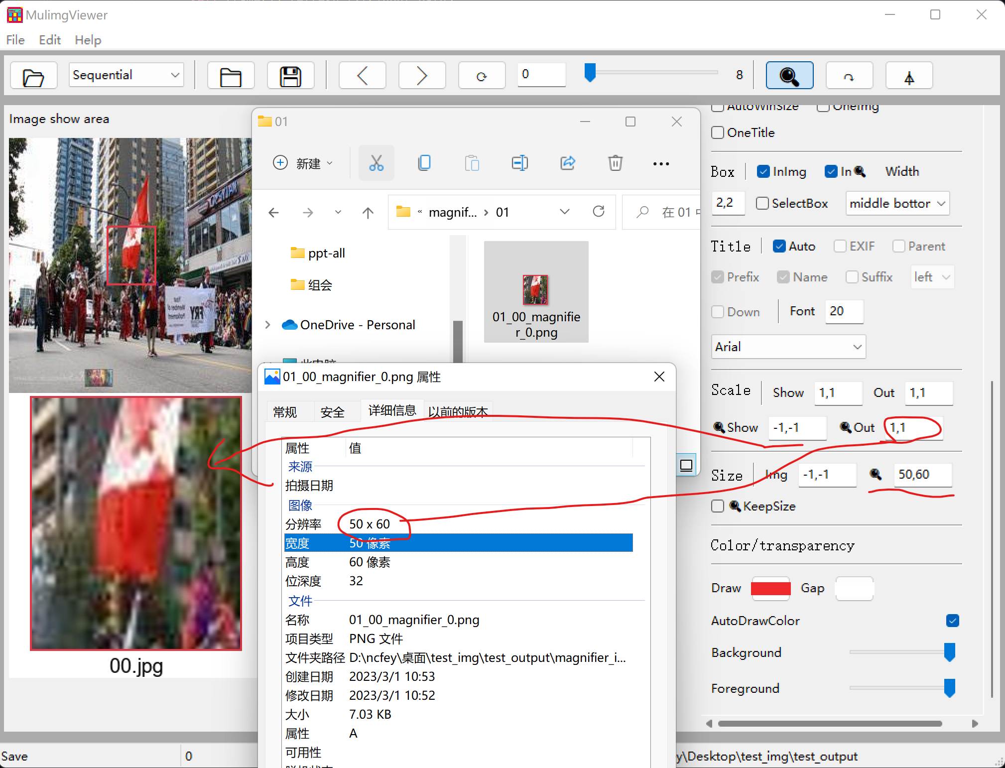Open a new image folder
1005x768 pixels.
pyautogui.click(x=33, y=75)
